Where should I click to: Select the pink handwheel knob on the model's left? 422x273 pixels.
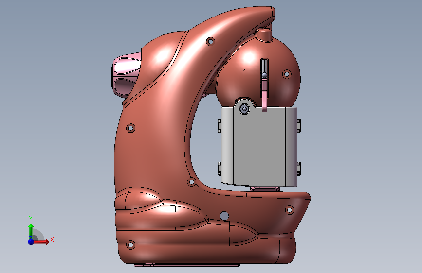[126, 75]
